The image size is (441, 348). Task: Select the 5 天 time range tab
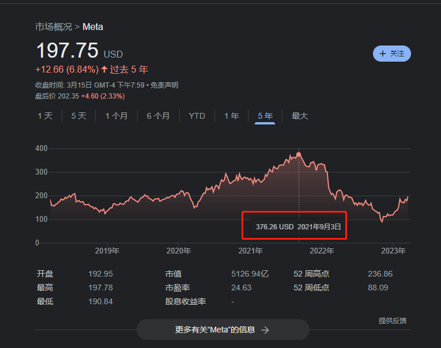point(79,116)
